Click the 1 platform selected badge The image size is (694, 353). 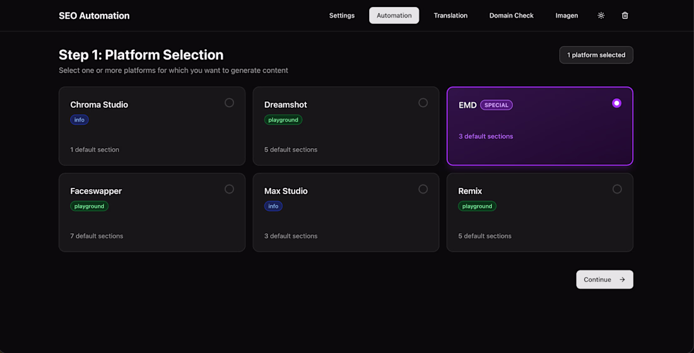596,55
